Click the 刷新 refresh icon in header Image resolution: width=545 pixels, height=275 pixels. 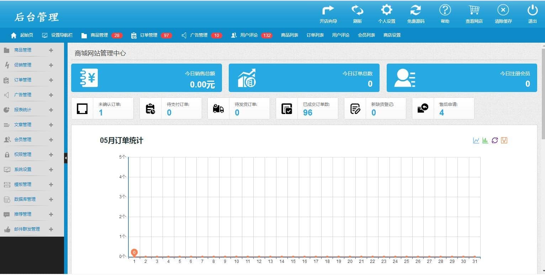pyautogui.click(x=357, y=10)
